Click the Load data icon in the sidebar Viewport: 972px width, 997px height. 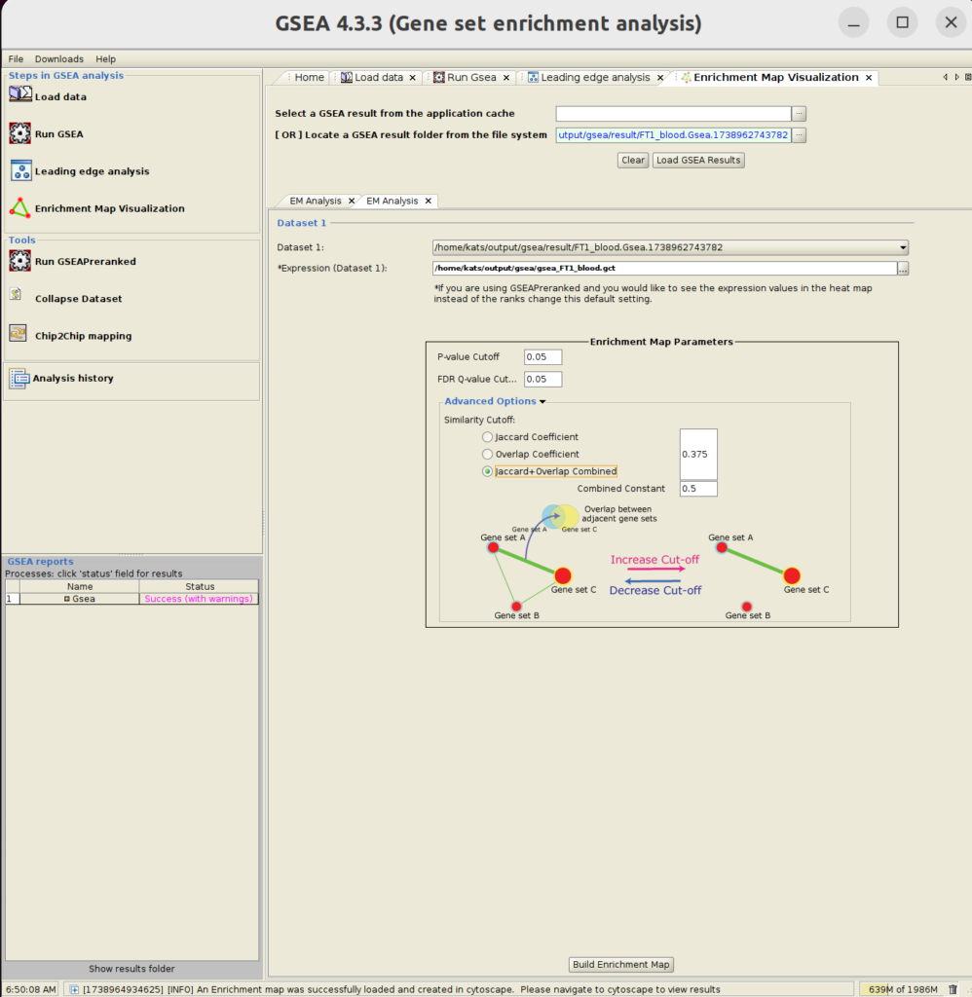(x=20, y=94)
